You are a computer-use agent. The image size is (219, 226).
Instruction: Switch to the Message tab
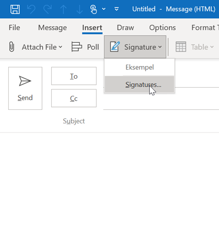point(53,27)
